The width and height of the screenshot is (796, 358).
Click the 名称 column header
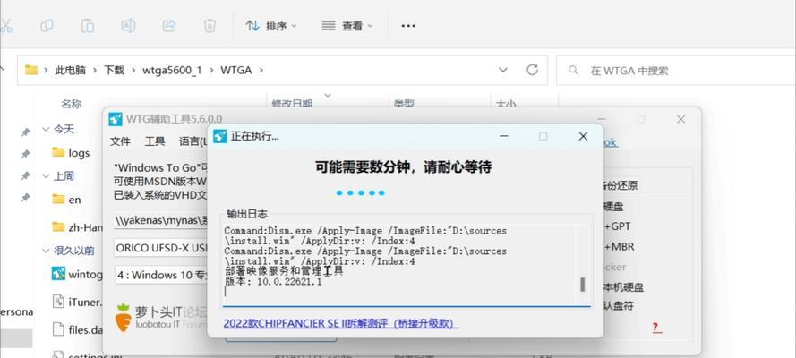pos(71,104)
